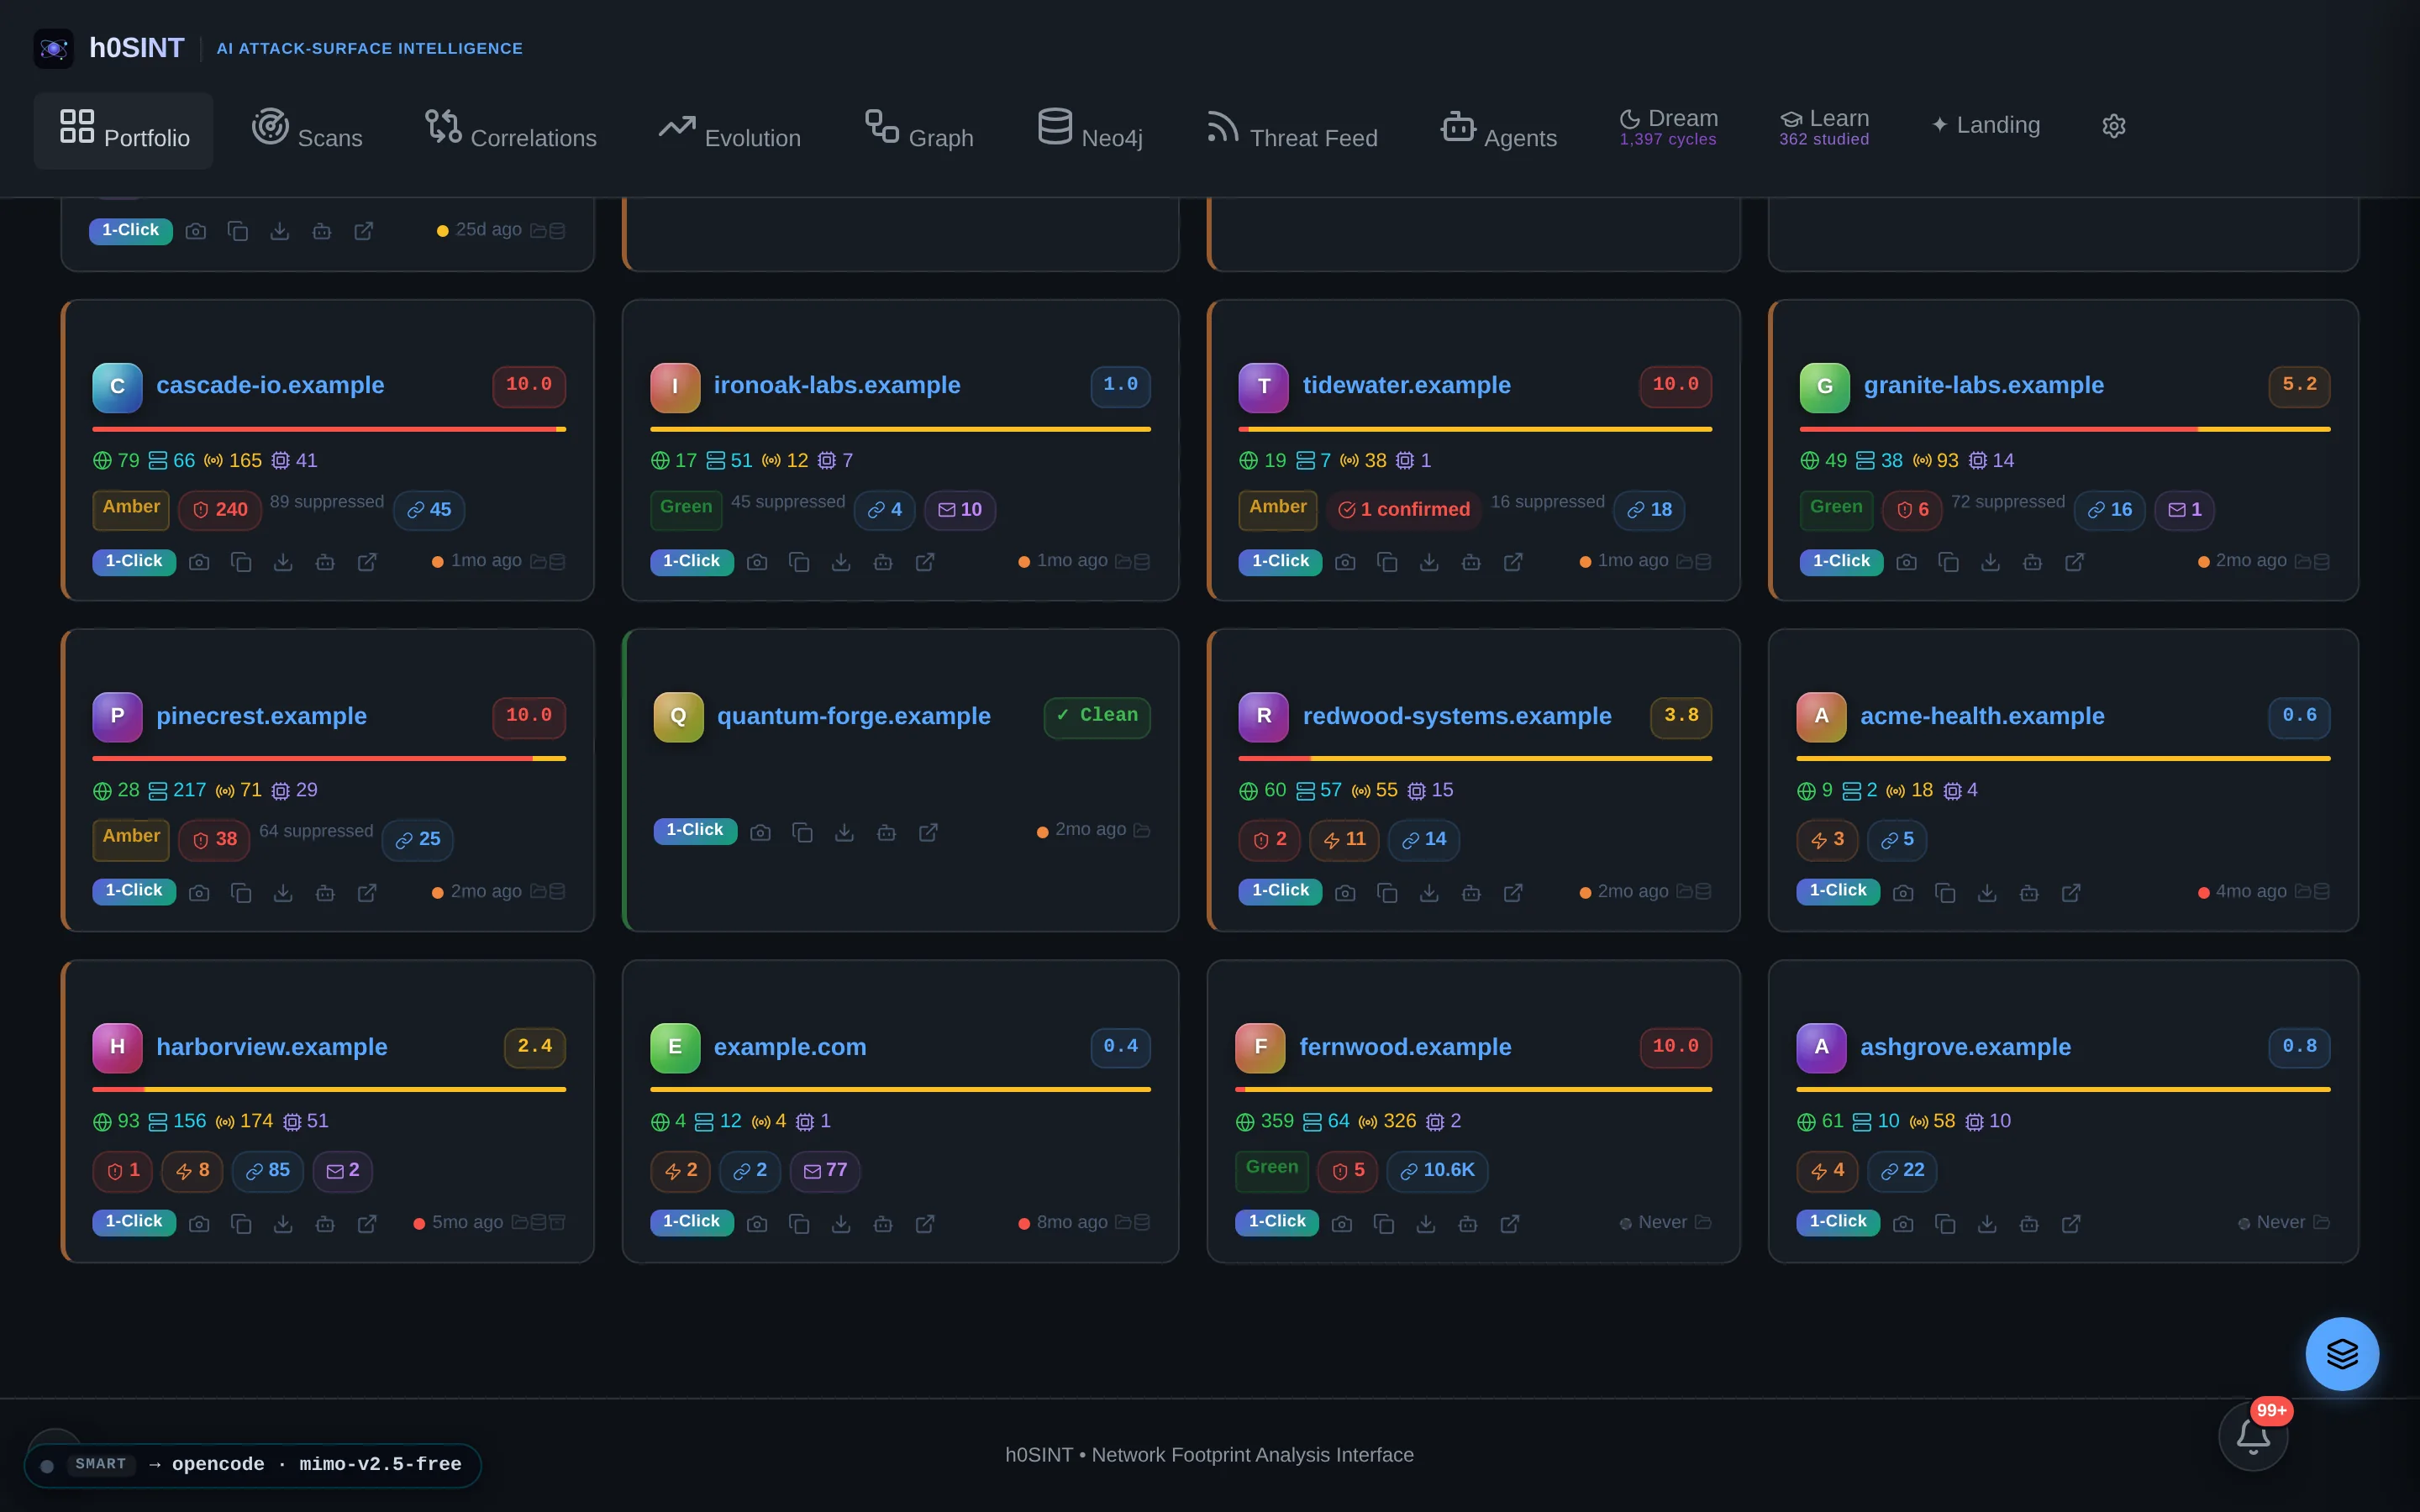
Task: Click external link icon on pinecrest.example card
Action: 367,892
